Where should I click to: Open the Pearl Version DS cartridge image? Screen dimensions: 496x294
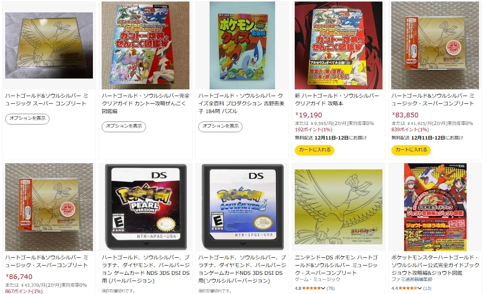coord(146,207)
